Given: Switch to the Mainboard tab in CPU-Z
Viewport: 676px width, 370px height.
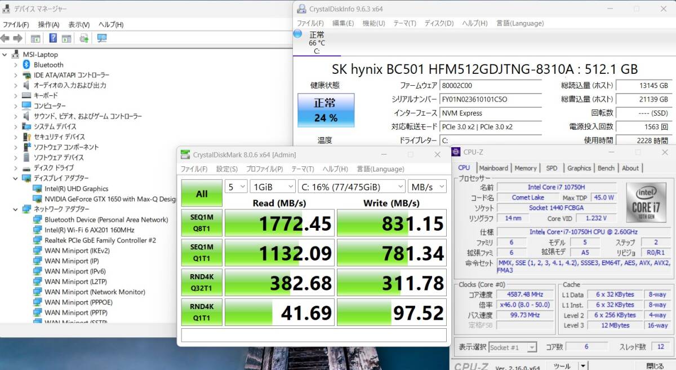Looking at the screenshot, I should click(493, 168).
